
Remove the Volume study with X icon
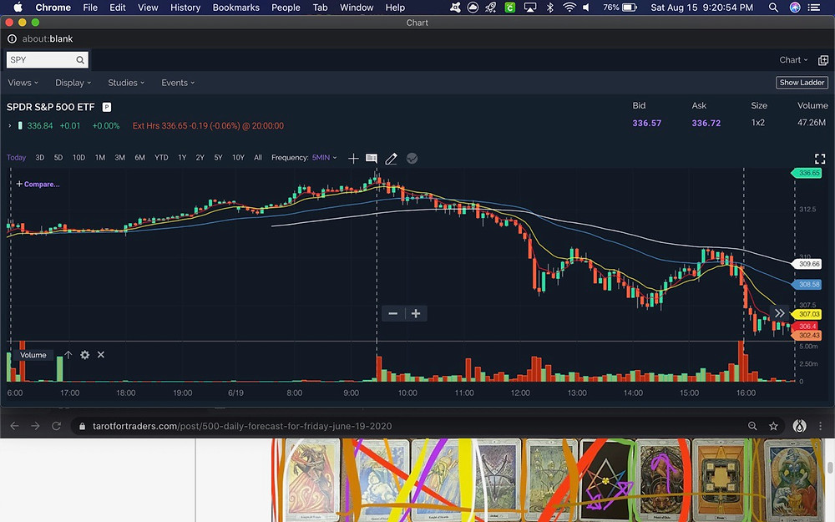click(101, 355)
